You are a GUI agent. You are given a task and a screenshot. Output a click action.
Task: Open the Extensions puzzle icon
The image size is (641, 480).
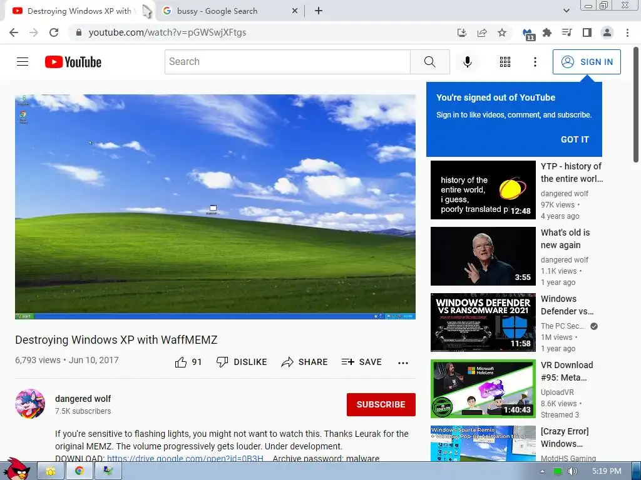coord(547,32)
